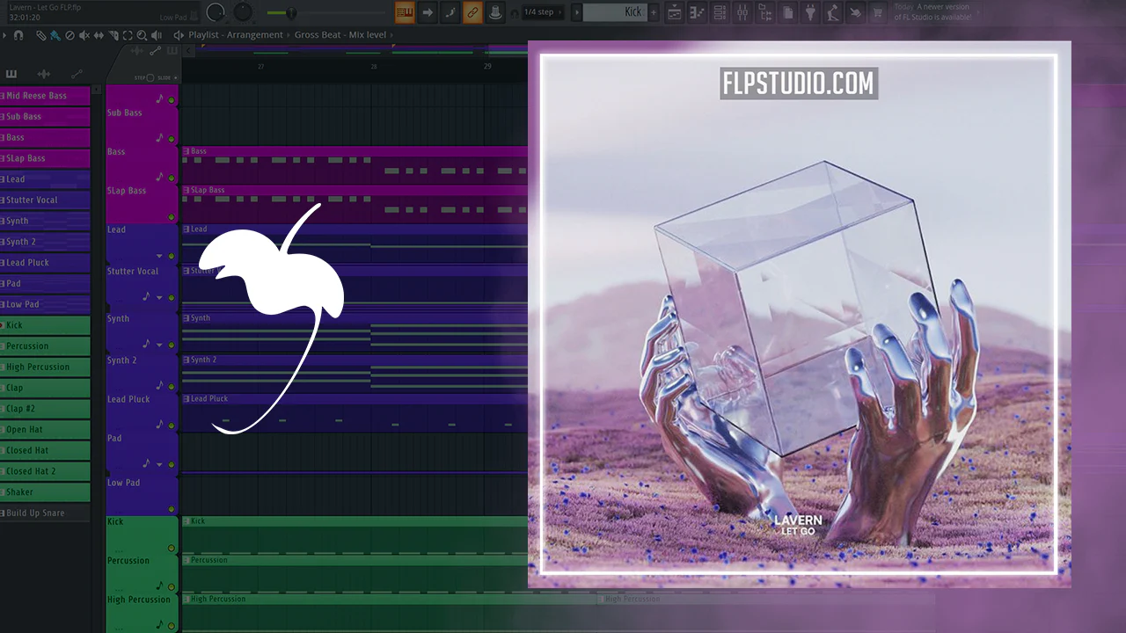Select the slice tool icon
The image size is (1126, 633).
pos(113,35)
